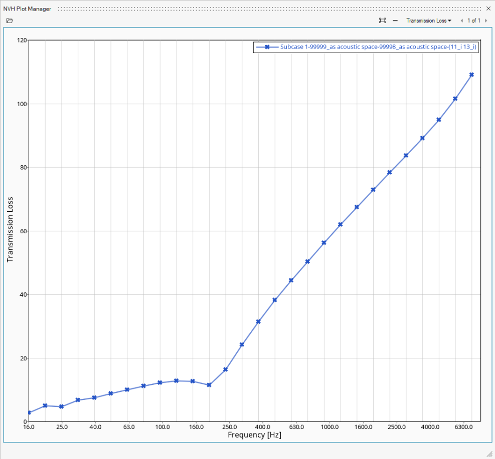Go to the previous plot page arrow

coord(461,21)
